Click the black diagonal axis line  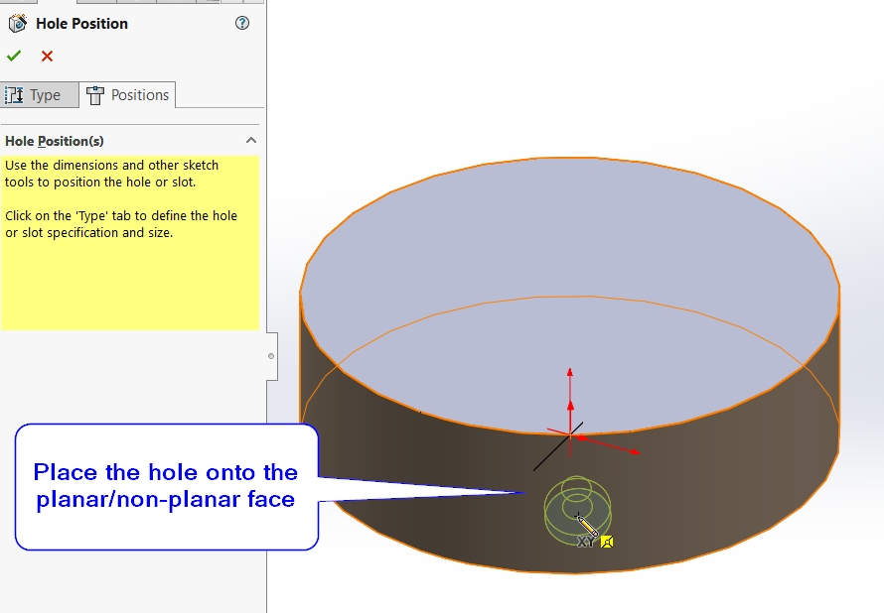pyautogui.click(x=546, y=457)
